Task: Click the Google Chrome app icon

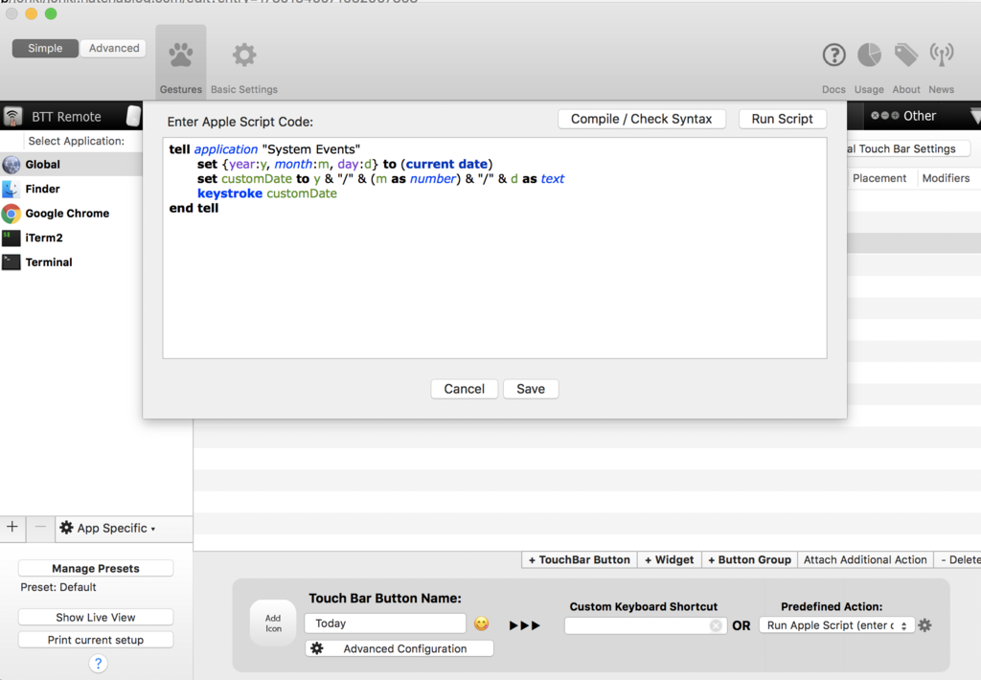Action: point(11,214)
